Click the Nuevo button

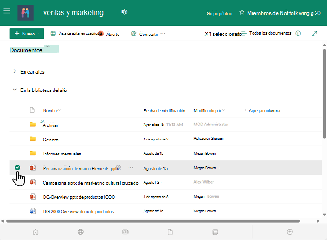26,34
